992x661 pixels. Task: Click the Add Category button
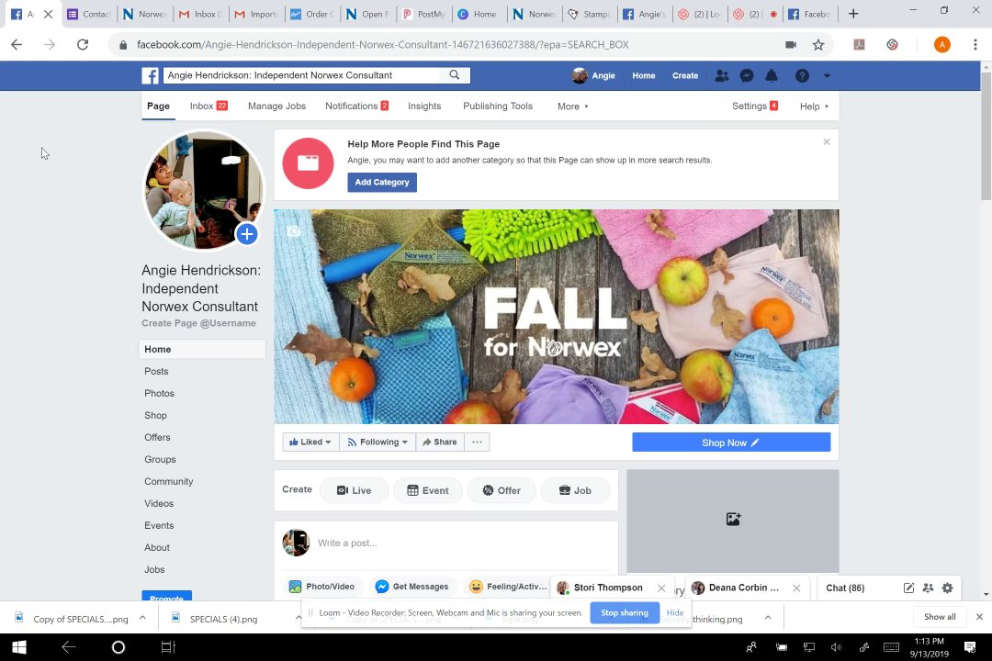pos(382,182)
